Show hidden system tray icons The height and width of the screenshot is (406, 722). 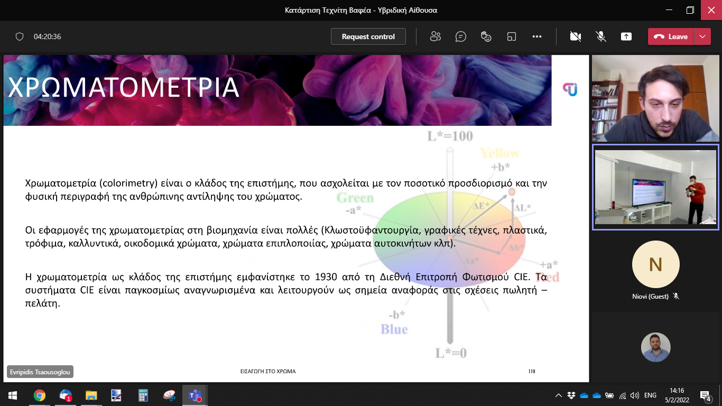click(x=559, y=395)
